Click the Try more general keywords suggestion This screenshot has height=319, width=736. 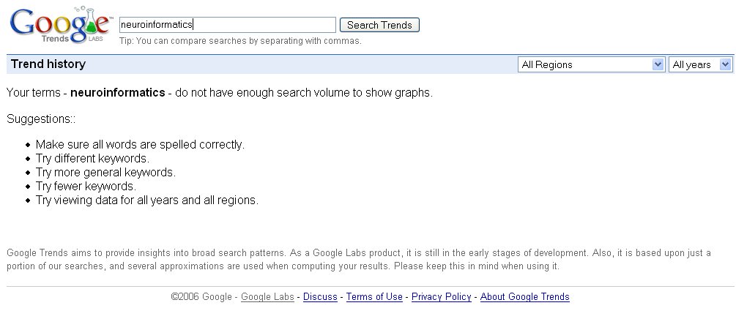[x=105, y=173]
